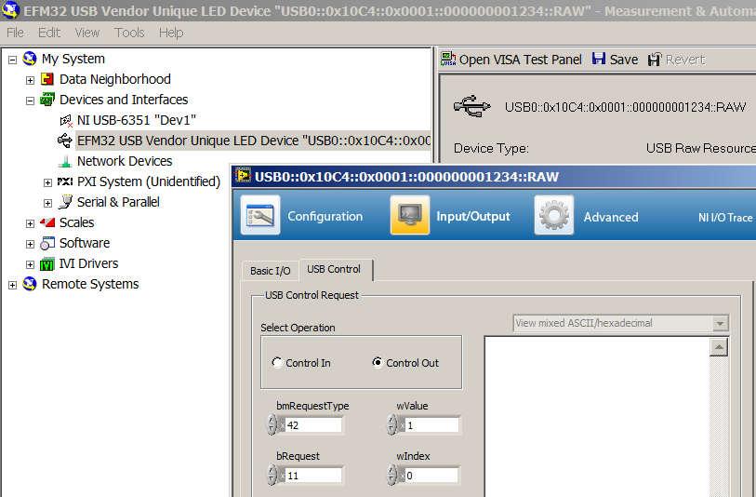This screenshot has width=756, height=497.
Task: Open the Tools menu
Action: [x=129, y=33]
